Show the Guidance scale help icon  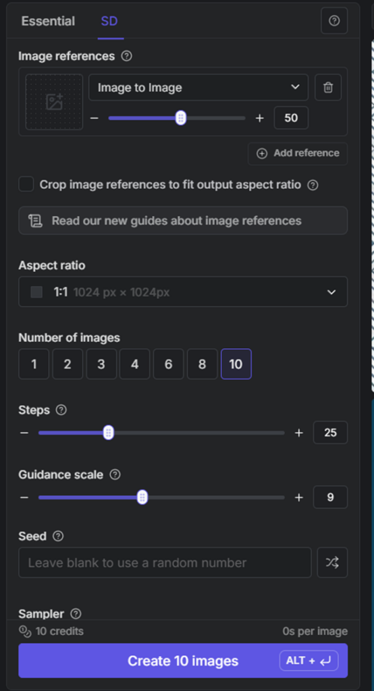(115, 474)
